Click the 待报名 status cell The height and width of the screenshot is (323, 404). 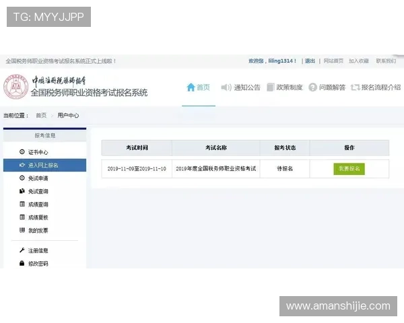click(x=285, y=169)
